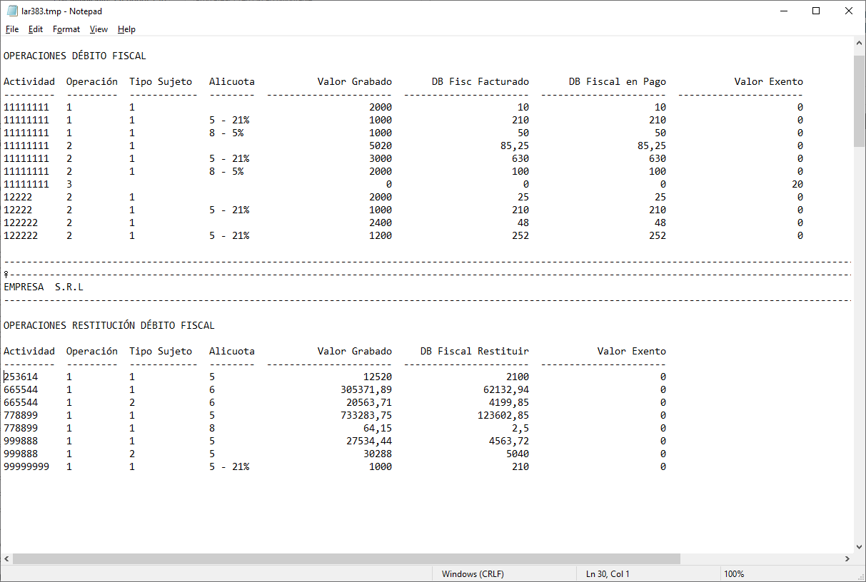The height and width of the screenshot is (582, 866).
Task: Click the title 'lar383.tmp - Notepad'
Action: 62,11
